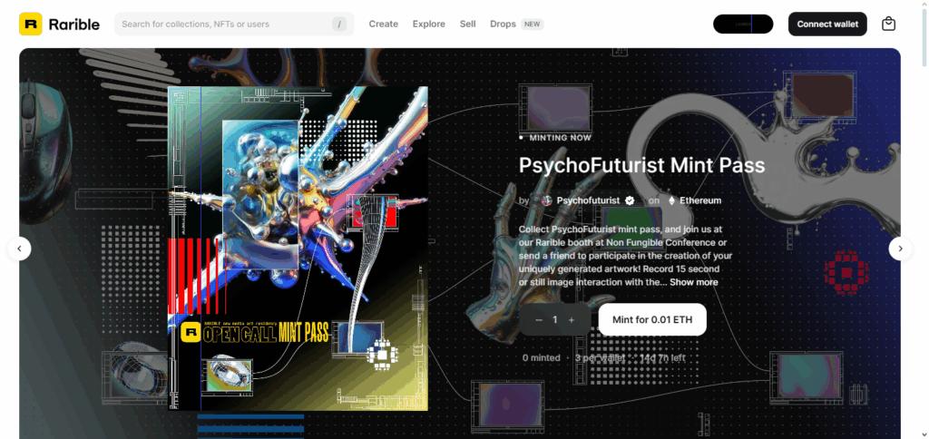Click the Ethereum network label
Viewport: 929px width, 439px height.
click(x=700, y=200)
